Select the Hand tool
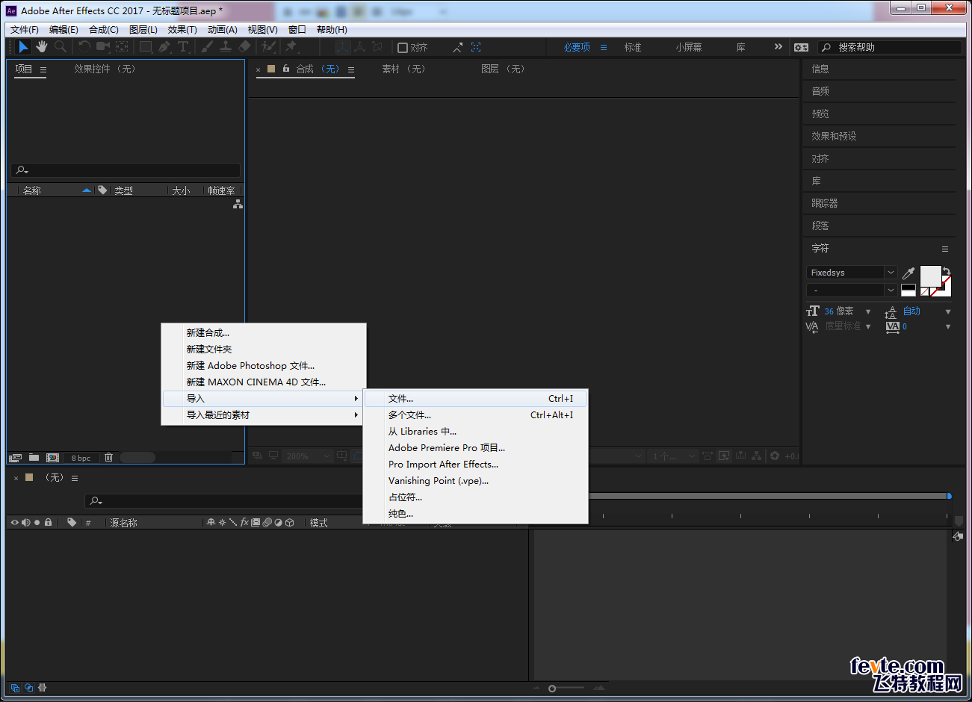 tap(42, 47)
